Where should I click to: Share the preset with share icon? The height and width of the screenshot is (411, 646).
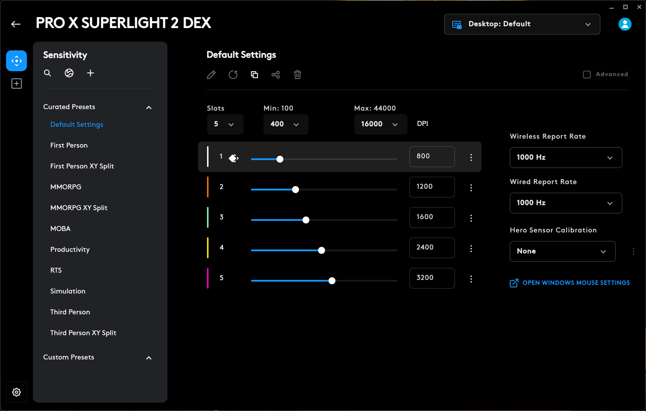point(276,75)
